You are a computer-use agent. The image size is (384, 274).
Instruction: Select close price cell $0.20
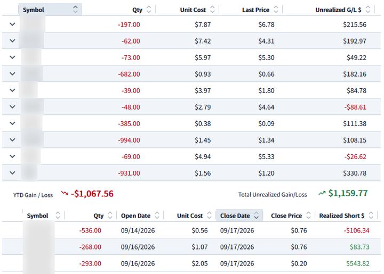299,263
